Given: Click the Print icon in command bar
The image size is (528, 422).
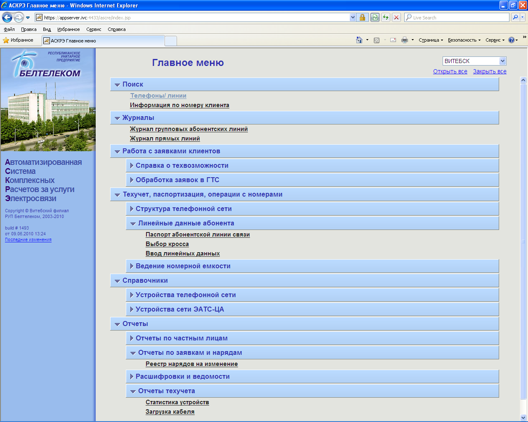Looking at the screenshot, I should [x=405, y=40].
